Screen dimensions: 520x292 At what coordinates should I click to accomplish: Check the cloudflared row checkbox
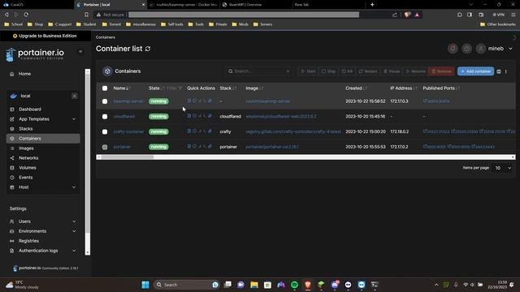(105, 117)
